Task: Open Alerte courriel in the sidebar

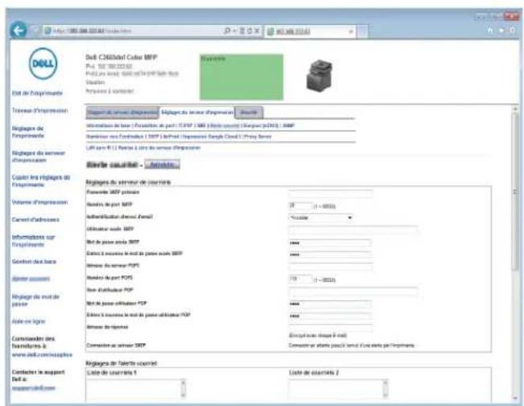Action: click(31, 279)
